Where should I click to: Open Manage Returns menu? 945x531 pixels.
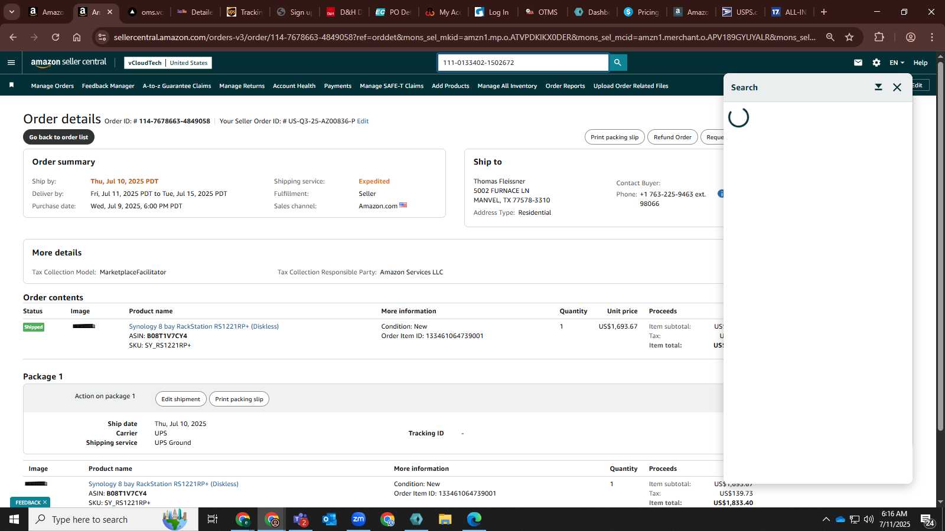[x=242, y=86]
